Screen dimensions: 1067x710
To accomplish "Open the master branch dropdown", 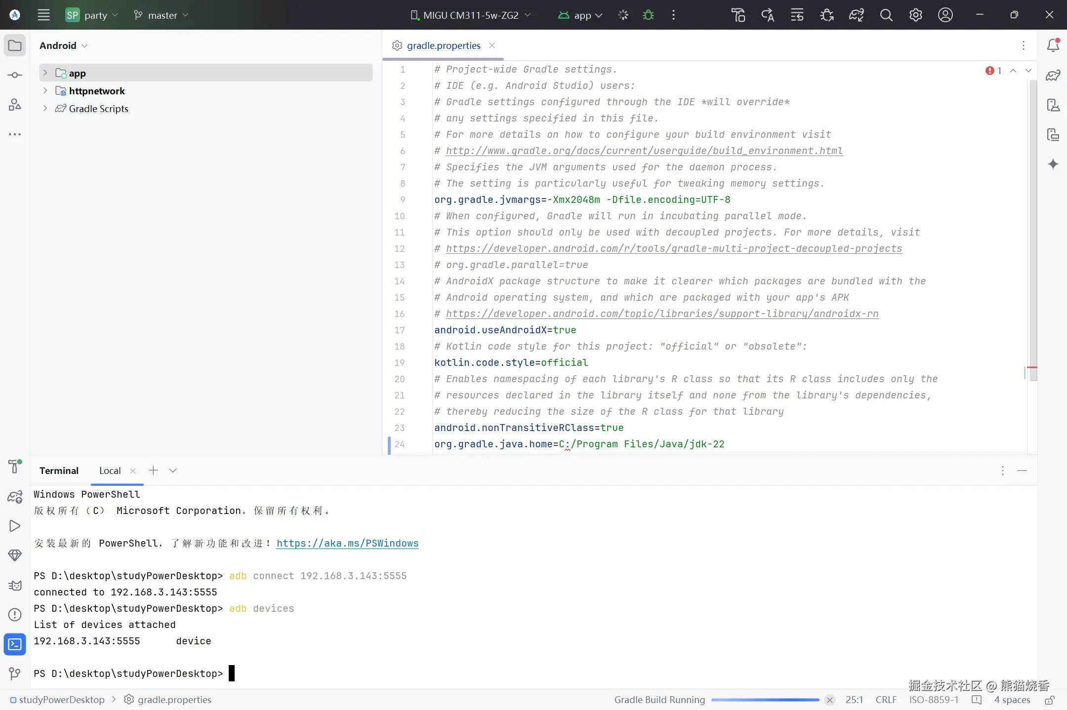I will pyautogui.click(x=161, y=15).
